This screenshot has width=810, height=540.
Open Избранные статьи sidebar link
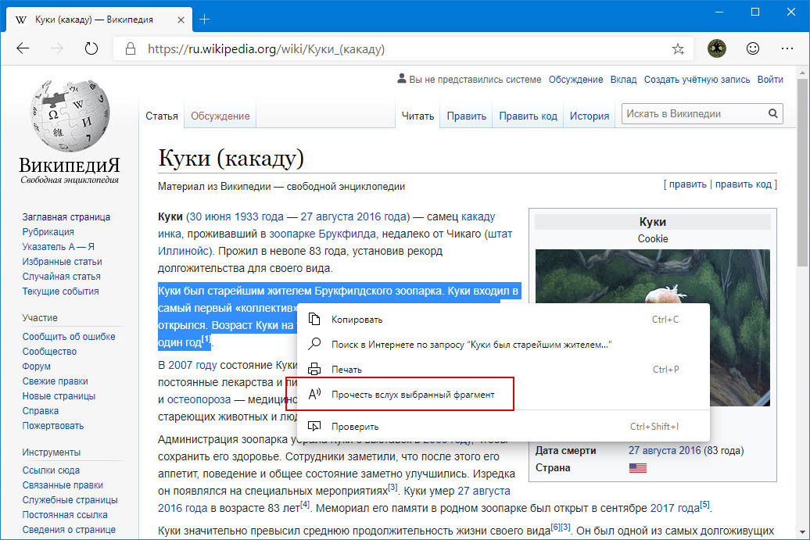pos(62,262)
